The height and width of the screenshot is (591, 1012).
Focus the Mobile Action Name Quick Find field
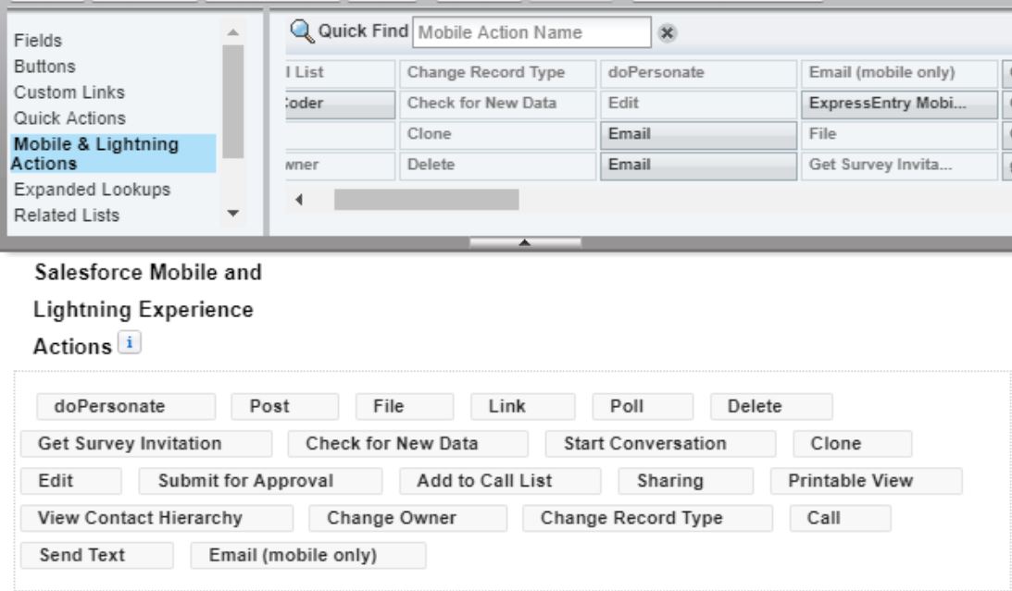click(531, 32)
